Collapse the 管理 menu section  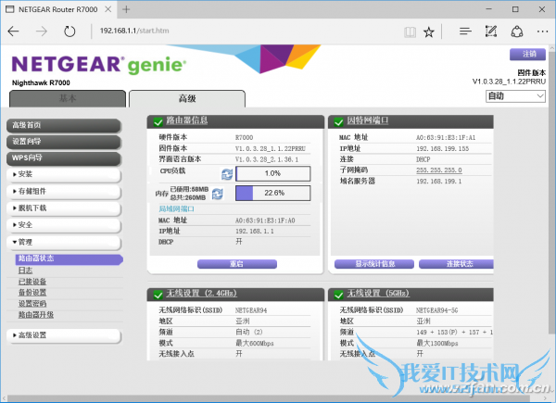pyautogui.click(x=64, y=242)
